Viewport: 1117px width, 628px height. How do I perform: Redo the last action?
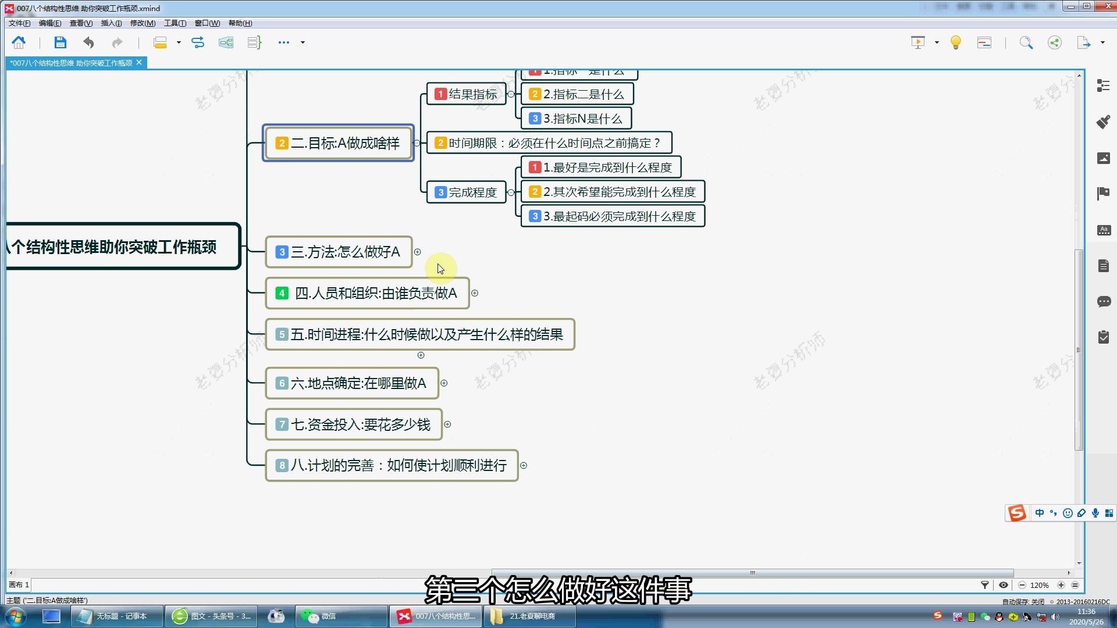[x=117, y=42]
